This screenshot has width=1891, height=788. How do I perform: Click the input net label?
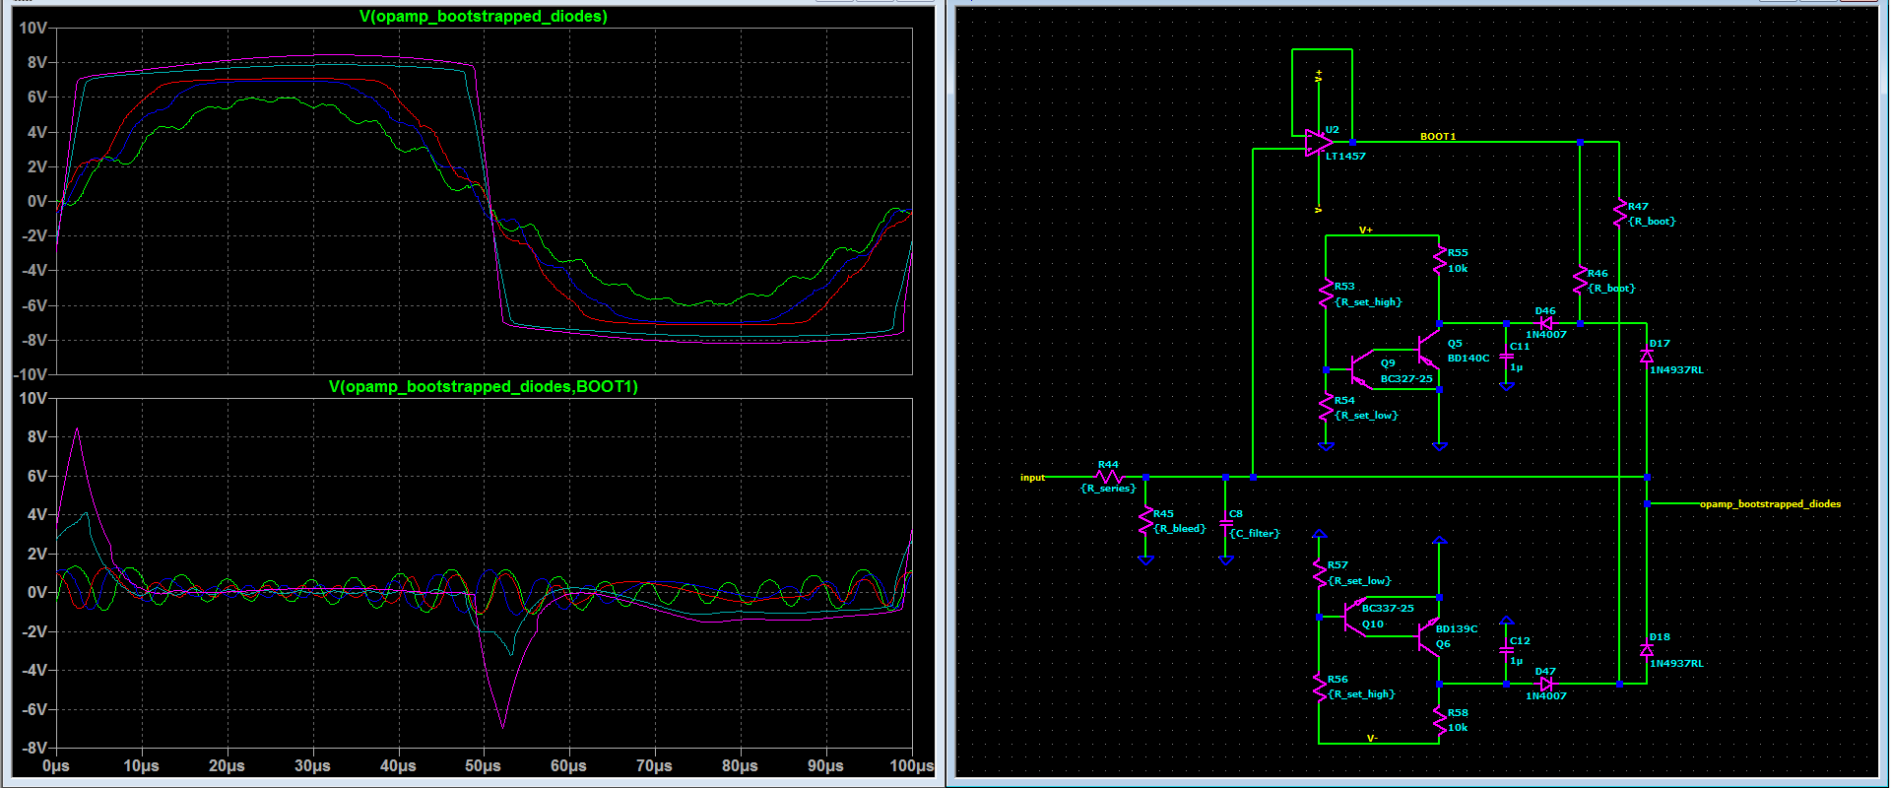click(1032, 478)
